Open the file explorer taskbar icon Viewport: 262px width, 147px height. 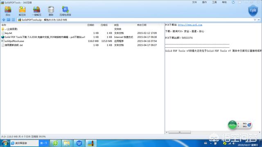click(67, 143)
